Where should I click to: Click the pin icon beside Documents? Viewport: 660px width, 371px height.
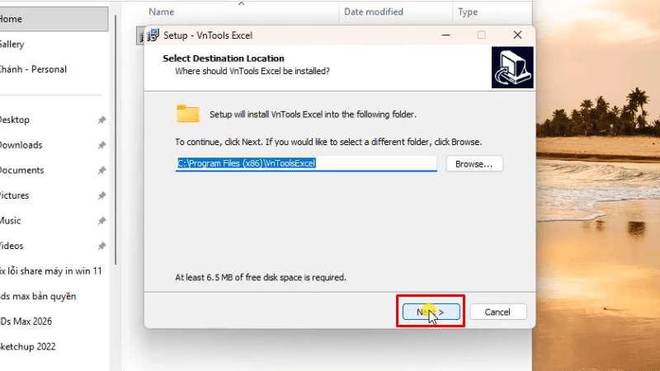101,171
